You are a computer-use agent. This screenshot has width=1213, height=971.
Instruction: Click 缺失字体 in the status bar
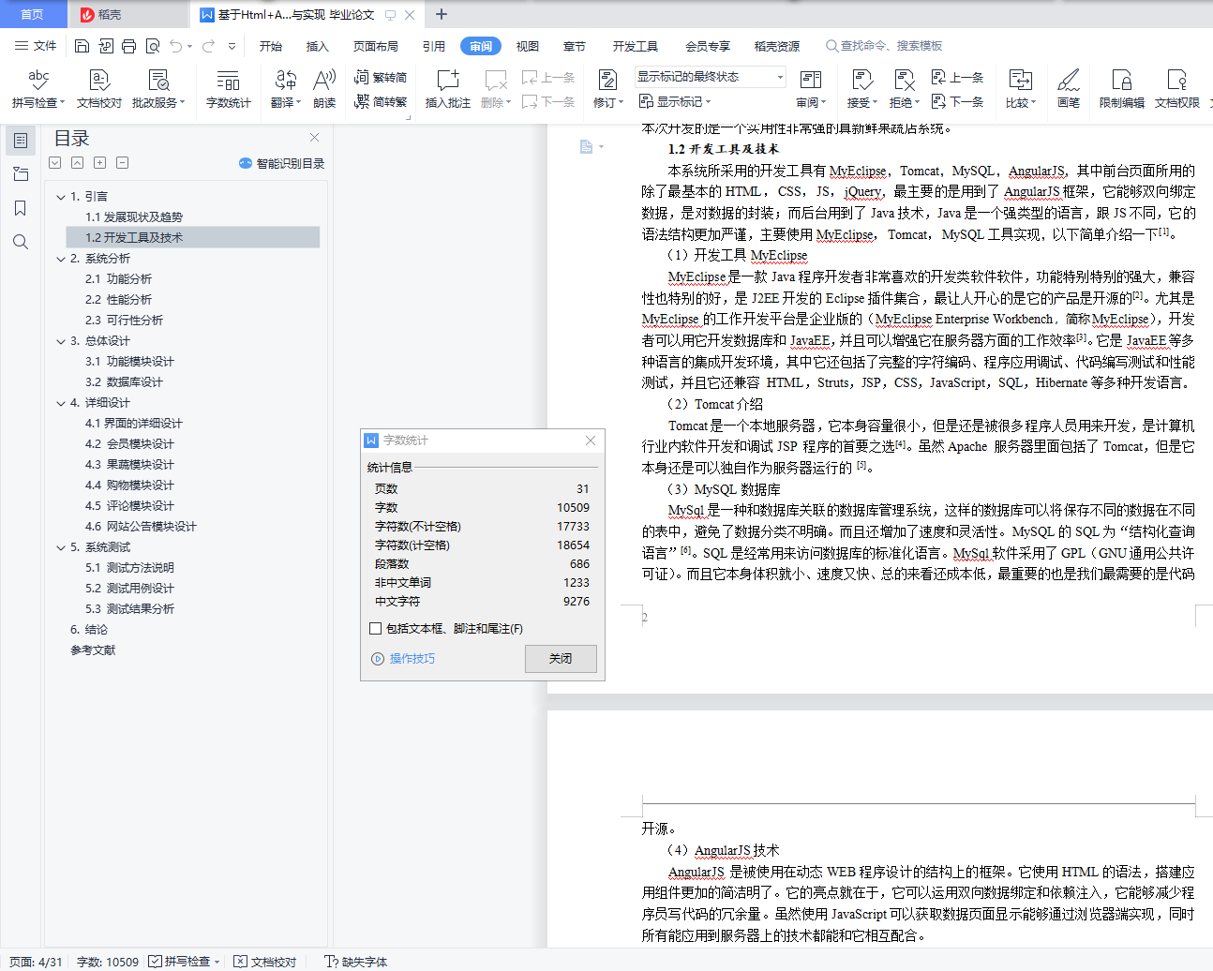pos(356,962)
